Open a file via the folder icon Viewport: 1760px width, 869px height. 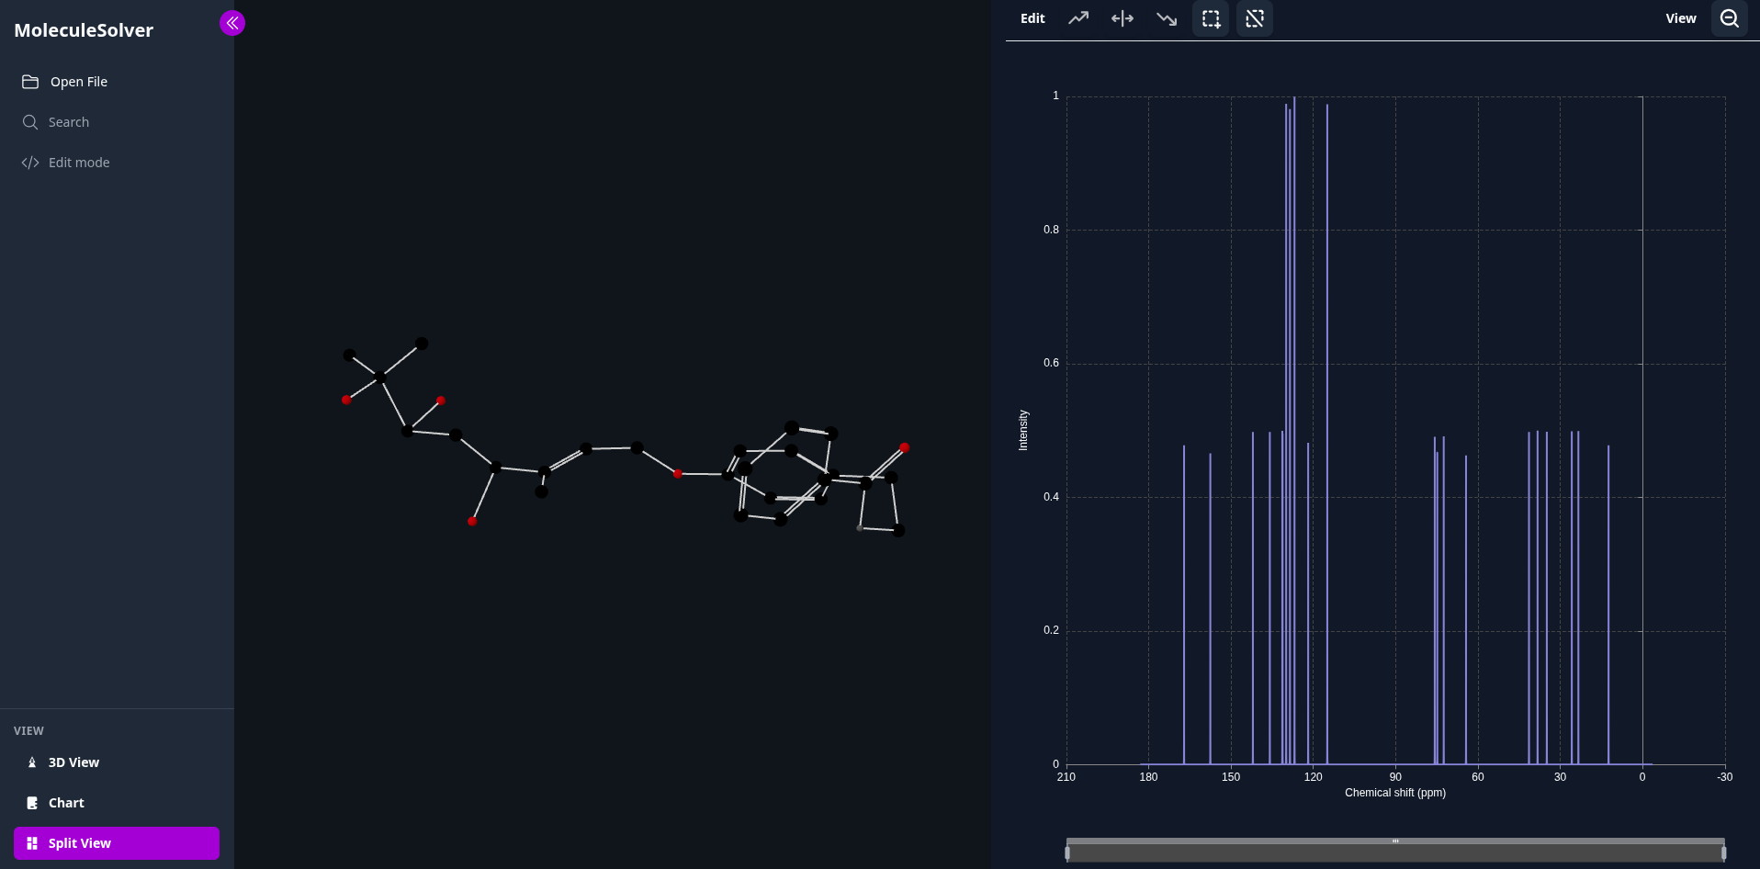coord(32,81)
